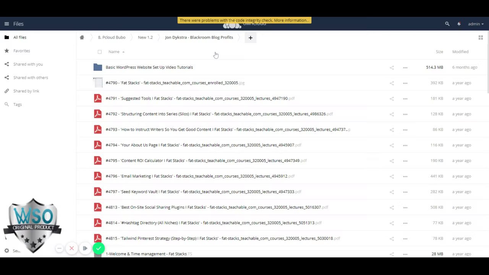Viewport: 489px width, 275px height.
Task: Open #4792 Structuring Content into Series pdf
Action: tap(219, 114)
